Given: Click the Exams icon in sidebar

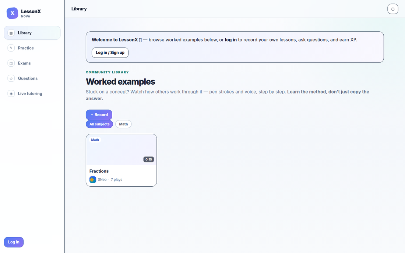Looking at the screenshot, I should 11,63.
